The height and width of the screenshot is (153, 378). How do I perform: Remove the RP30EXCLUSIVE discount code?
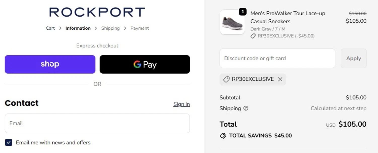click(280, 79)
